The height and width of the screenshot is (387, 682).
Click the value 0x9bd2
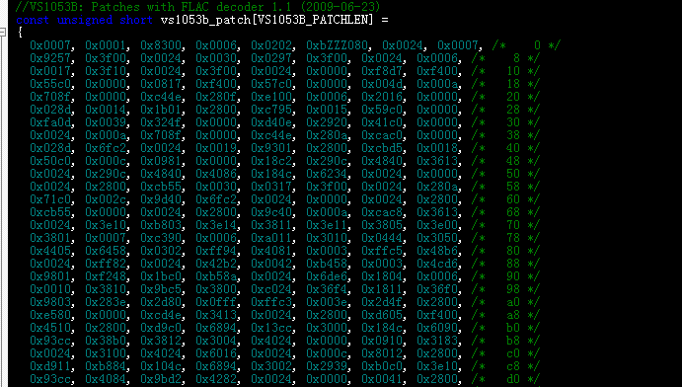coord(161,379)
